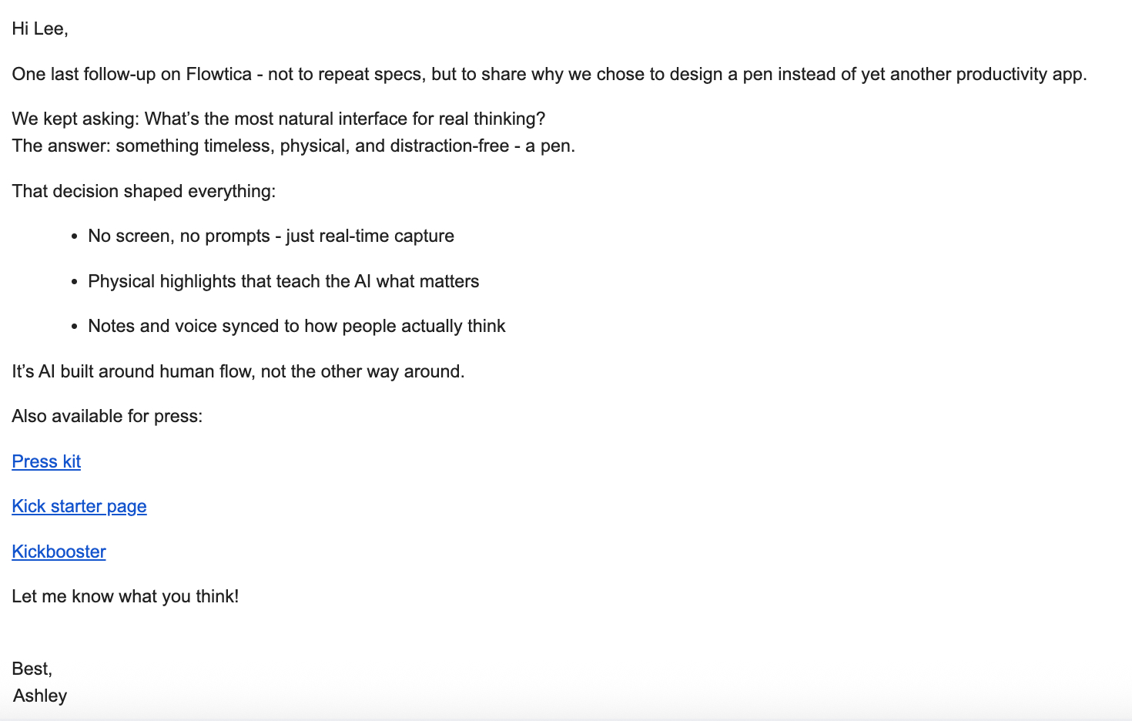This screenshot has width=1132, height=721.
Task: Click "Let me know what you think!" text
Action: [125, 596]
